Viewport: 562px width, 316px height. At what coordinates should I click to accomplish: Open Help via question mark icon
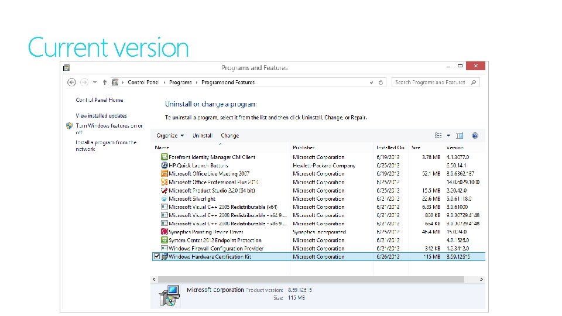pos(475,135)
